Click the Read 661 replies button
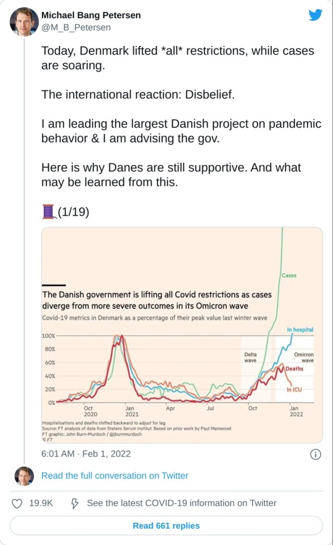The height and width of the screenshot is (545, 333). click(166, 526)
